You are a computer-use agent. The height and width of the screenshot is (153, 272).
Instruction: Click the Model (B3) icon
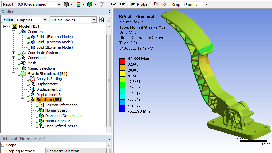pos(14,26)
